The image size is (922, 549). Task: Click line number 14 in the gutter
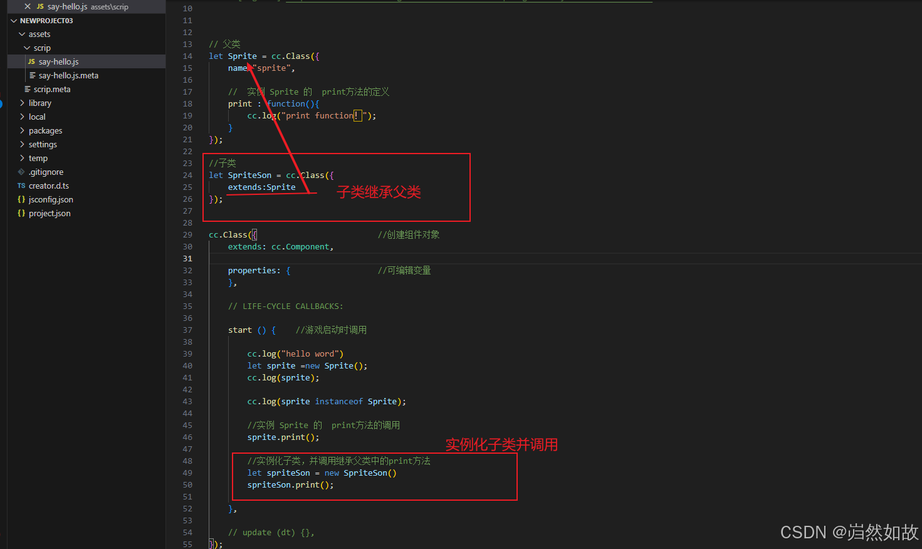tap(187, 56)
